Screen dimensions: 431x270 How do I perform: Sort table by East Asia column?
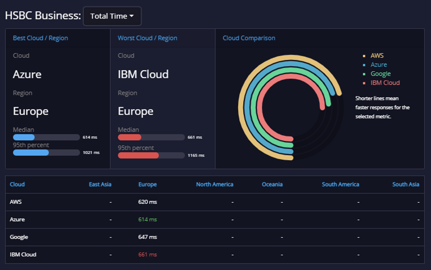(x=100, y=184)
